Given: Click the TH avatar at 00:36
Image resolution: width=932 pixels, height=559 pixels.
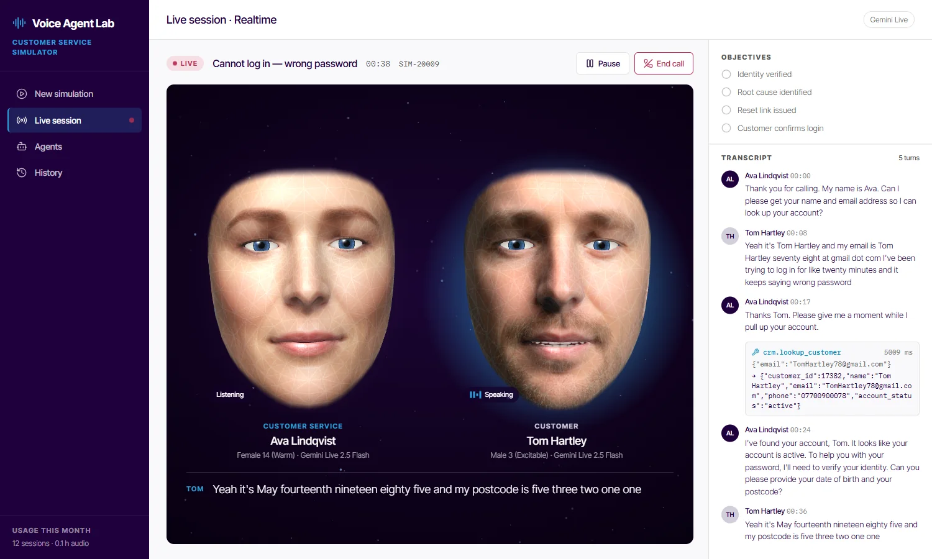Looking at the screenshot, I should 730,514.
